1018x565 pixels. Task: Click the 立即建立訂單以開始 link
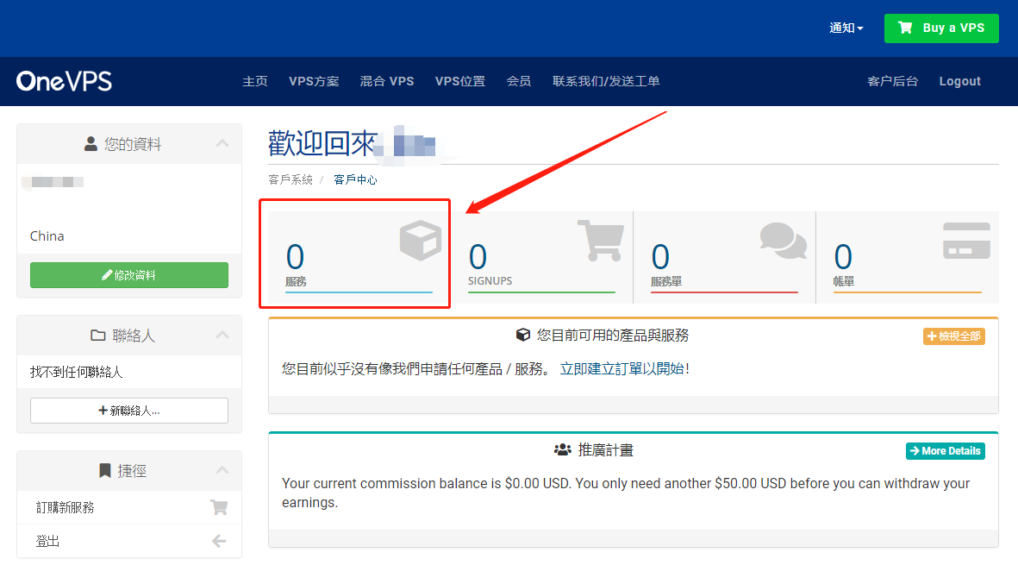point(624,369)
